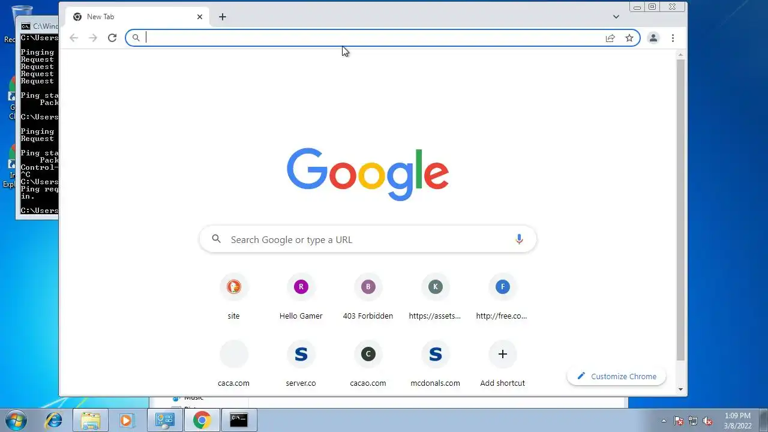Click the network tray icon

tap(693, 421)
